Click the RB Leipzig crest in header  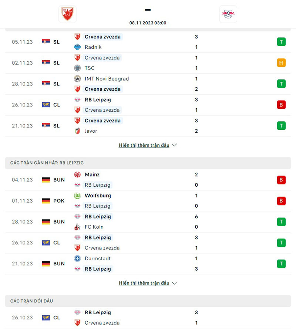click(x=228, y=14)
